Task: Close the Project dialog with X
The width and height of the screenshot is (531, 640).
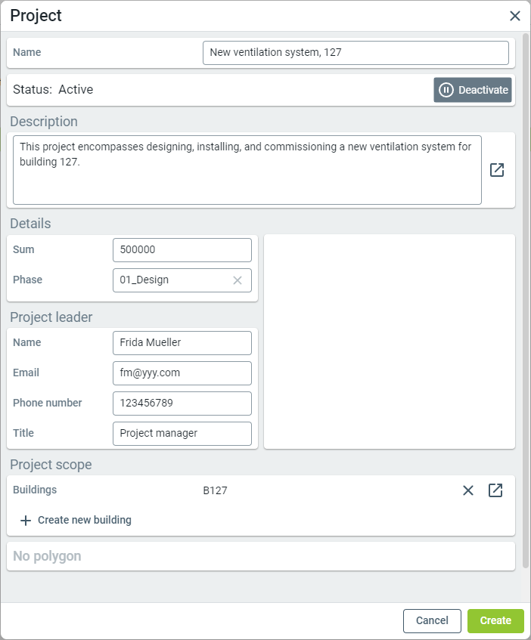Action: [515, 16]
